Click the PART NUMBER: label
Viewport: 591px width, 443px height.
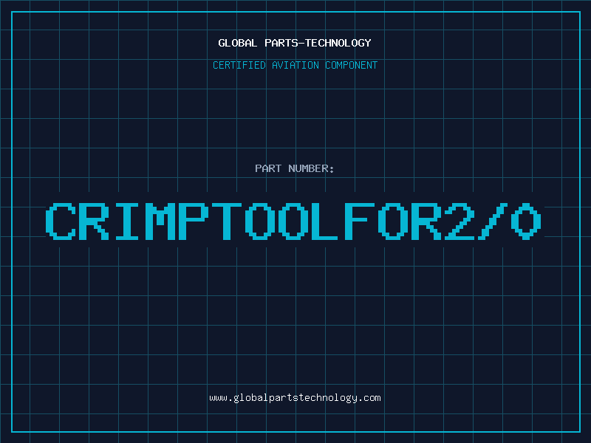[x=295, y=168]
